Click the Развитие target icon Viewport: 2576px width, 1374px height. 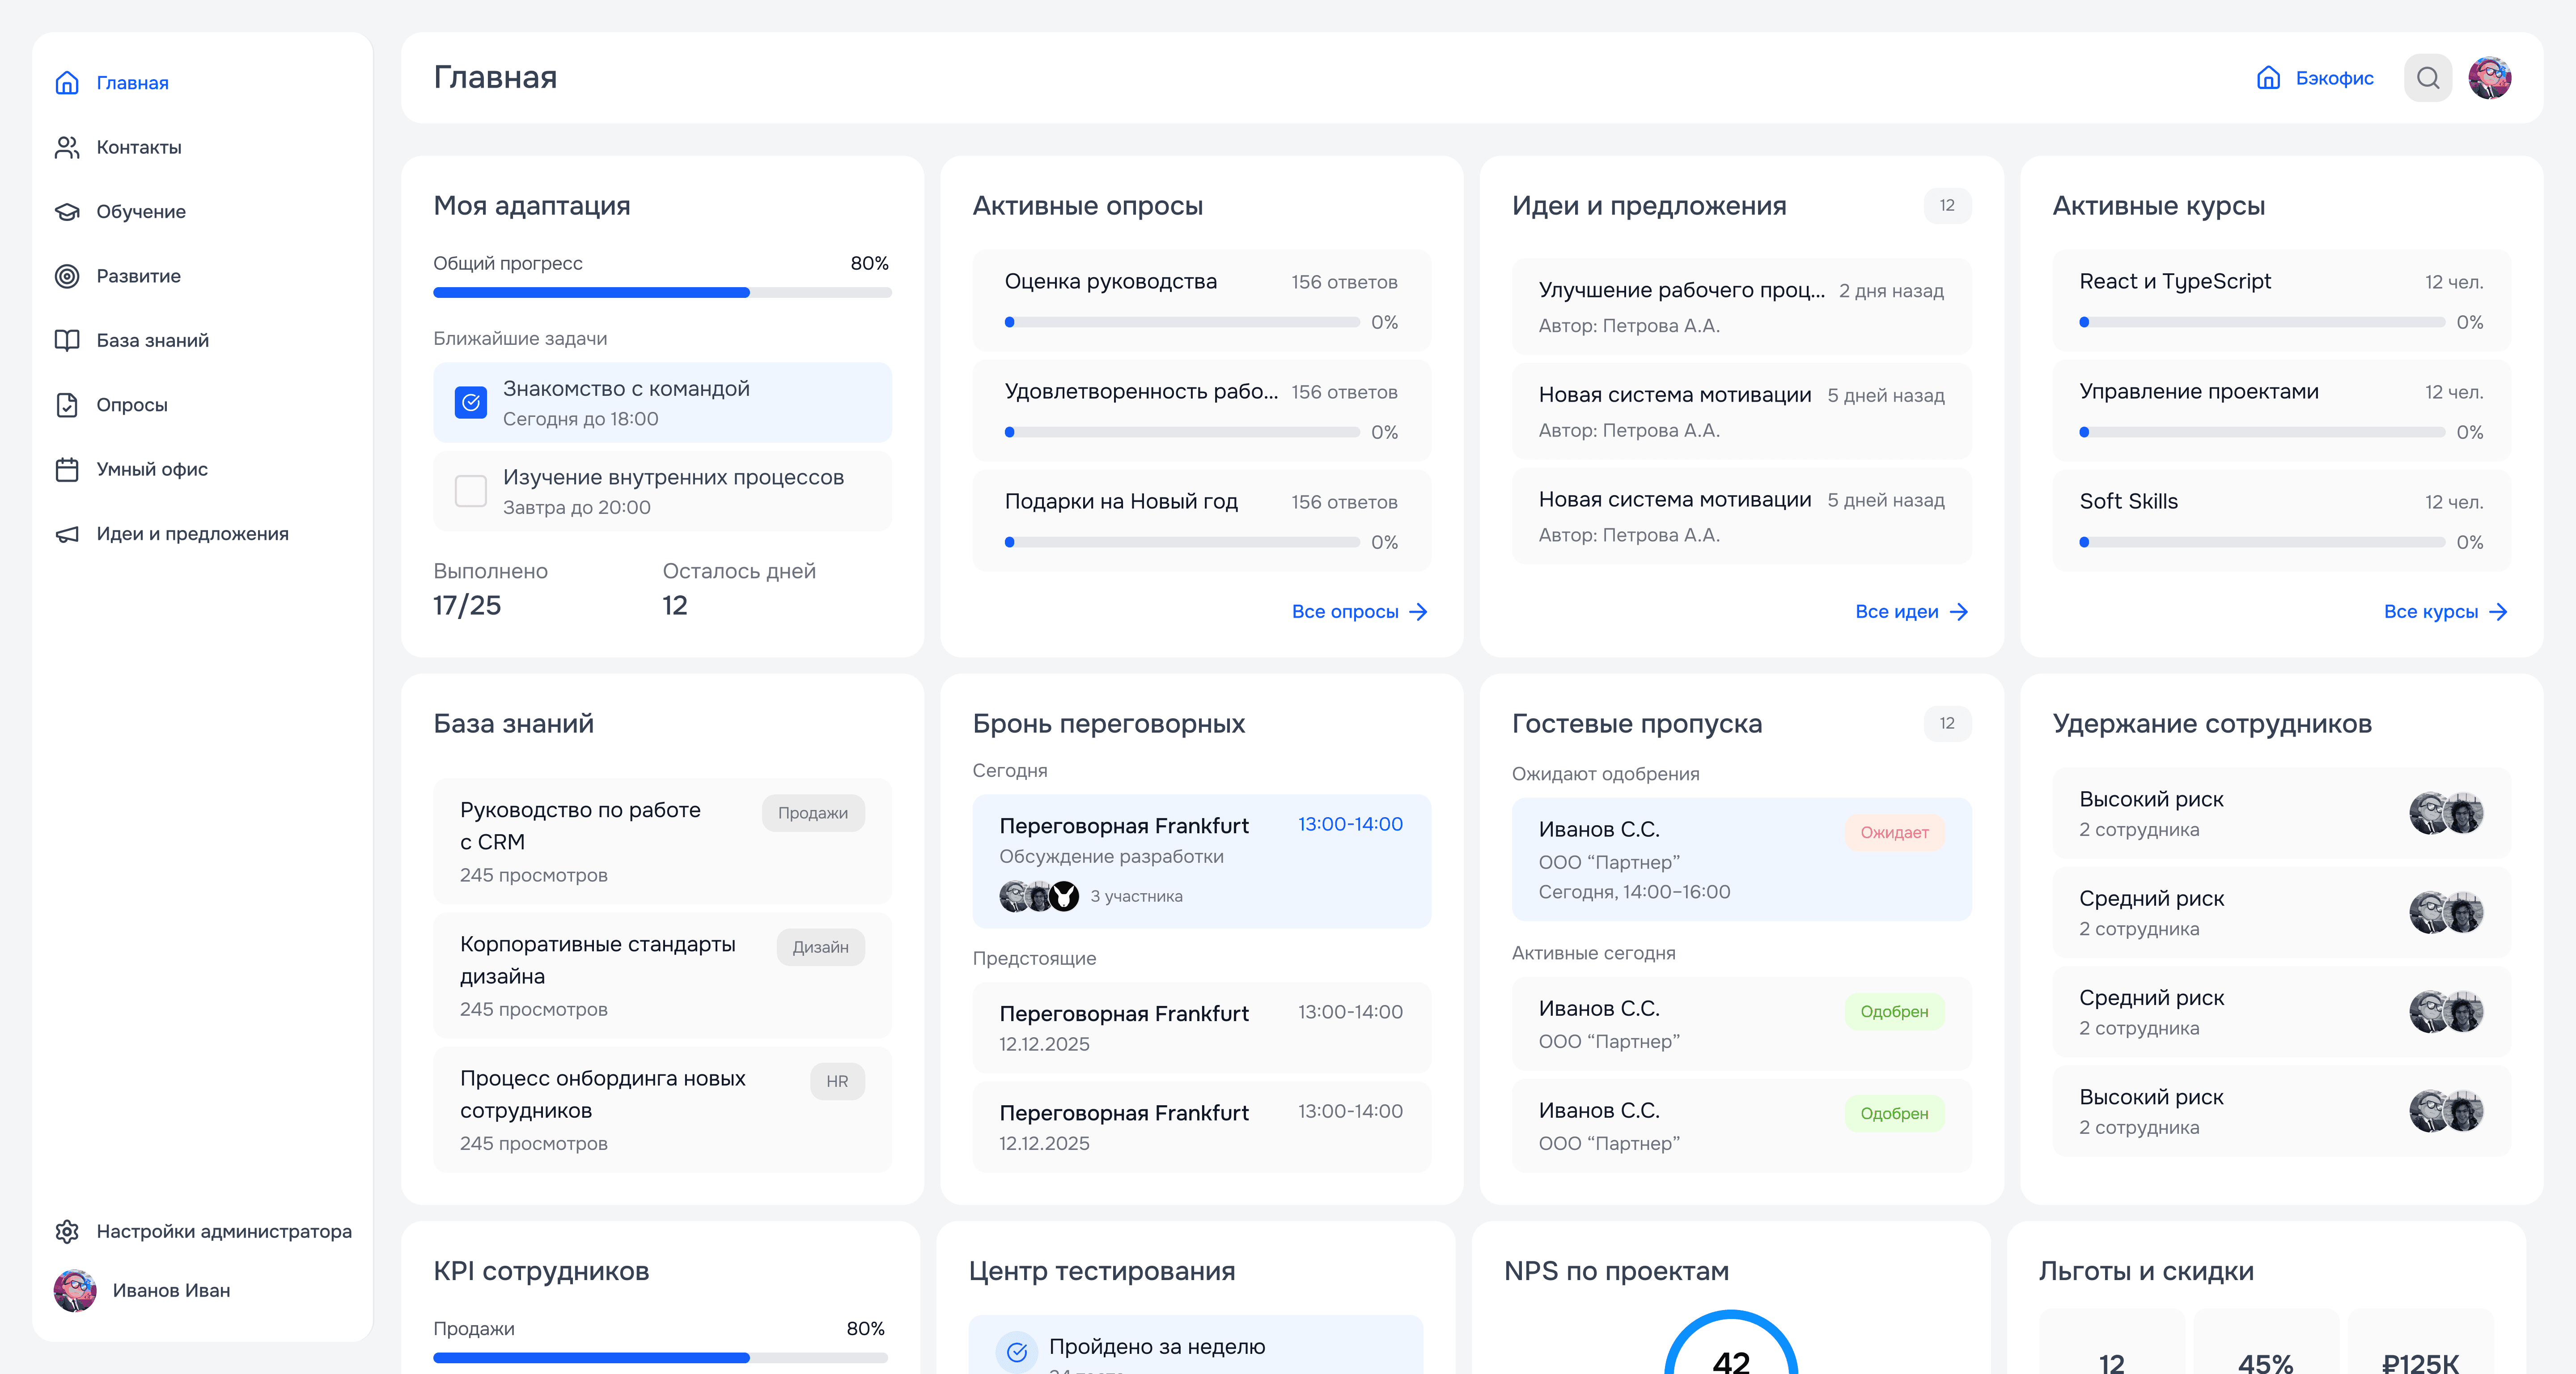pos(67,276)
